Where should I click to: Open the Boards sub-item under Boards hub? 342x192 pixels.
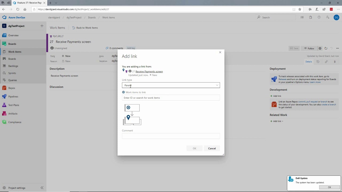tap(12, 59)
